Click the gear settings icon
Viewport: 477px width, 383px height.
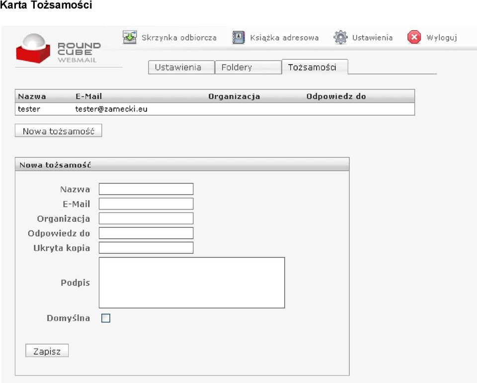pyautogui.click(x=340, y=37)
